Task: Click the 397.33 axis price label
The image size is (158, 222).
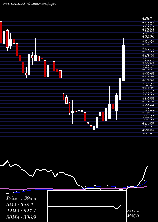Action: coord(148,40)
